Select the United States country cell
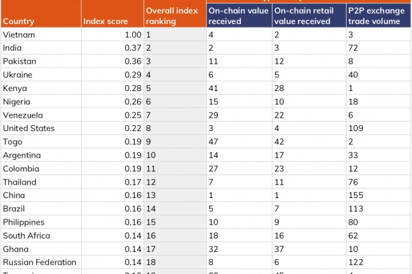 point(29,128)
